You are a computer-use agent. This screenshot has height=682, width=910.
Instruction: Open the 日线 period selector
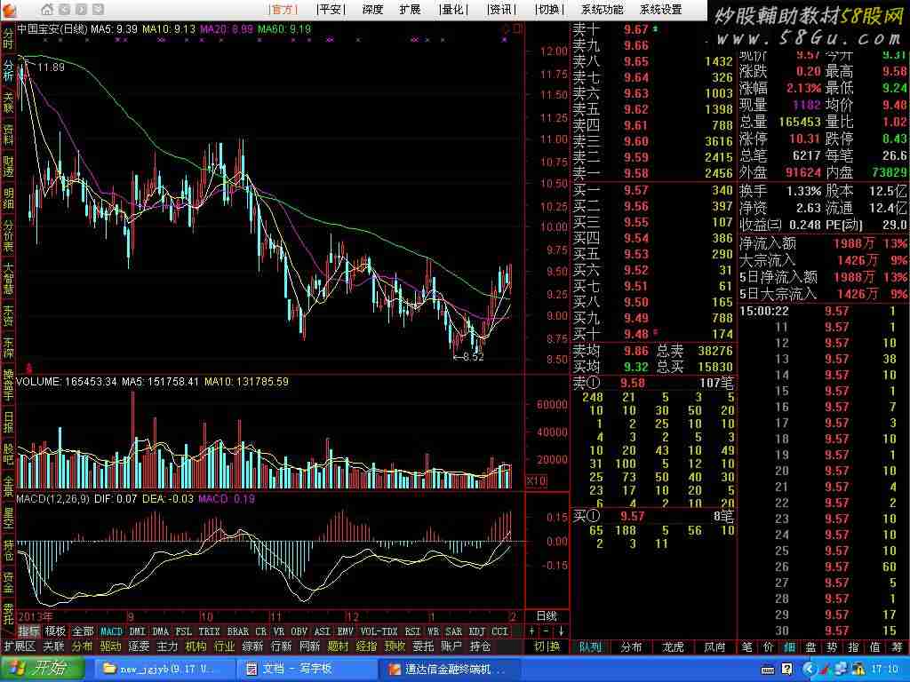point(547,616)
